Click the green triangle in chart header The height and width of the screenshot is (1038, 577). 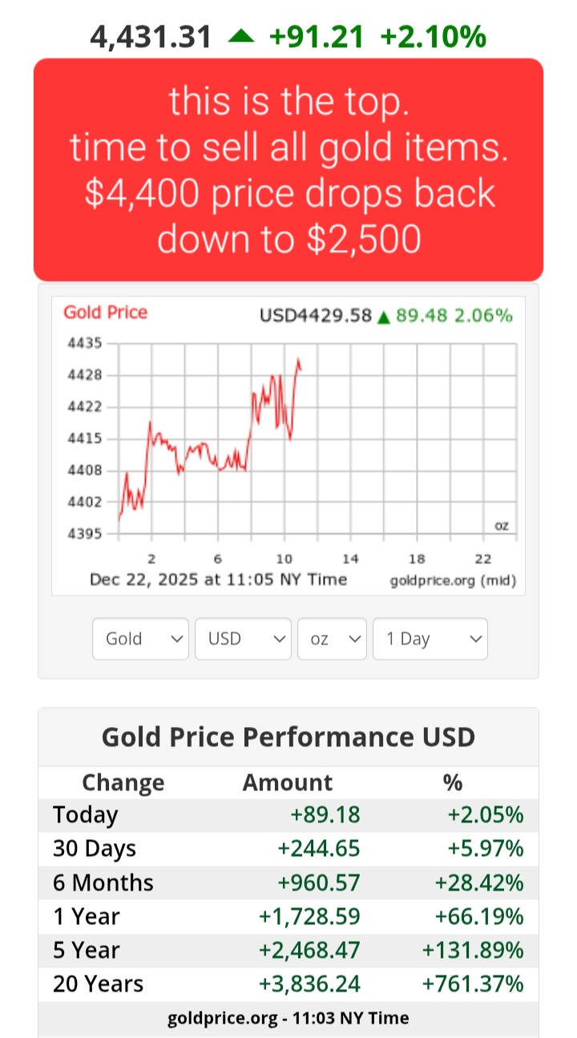pyautogui.click(x=384, y=317)
